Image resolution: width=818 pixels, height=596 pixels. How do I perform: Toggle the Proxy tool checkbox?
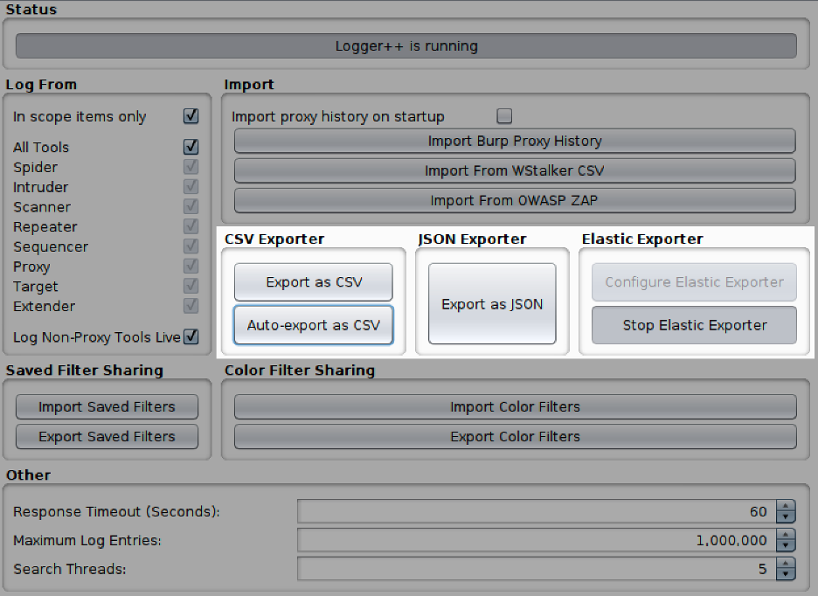191,266
